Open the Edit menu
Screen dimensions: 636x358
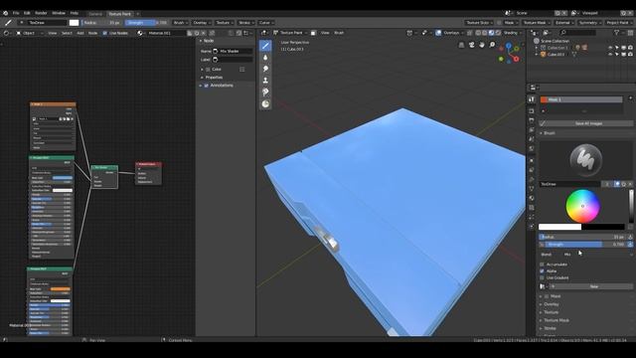tap(27, 13)
